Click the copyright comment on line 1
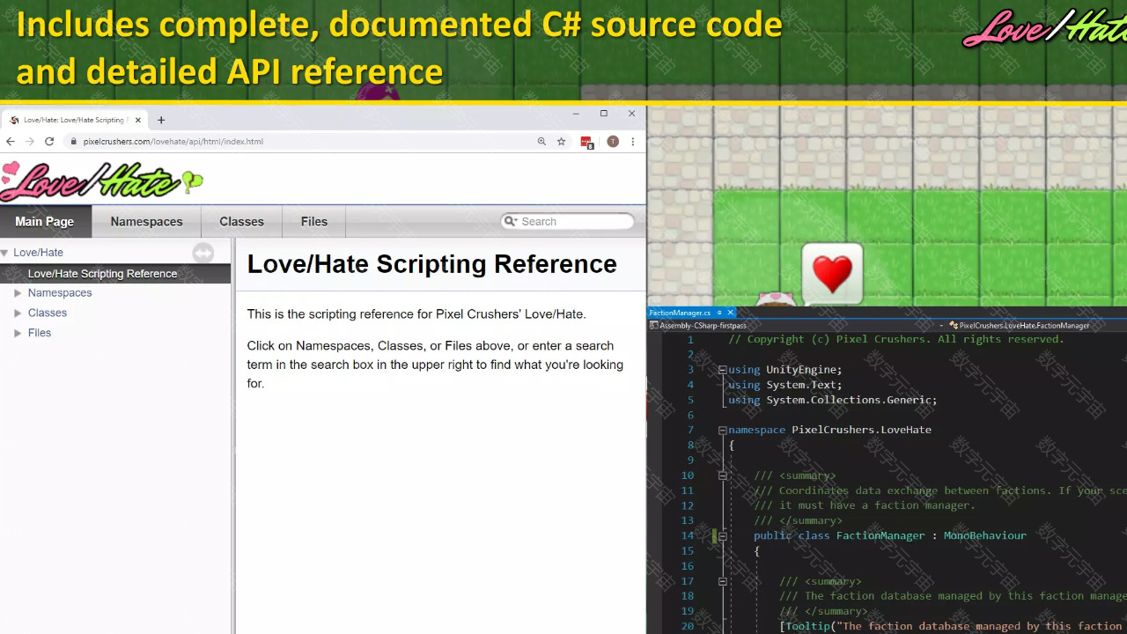Screen dimensions: 1127x634 (895, 339)
